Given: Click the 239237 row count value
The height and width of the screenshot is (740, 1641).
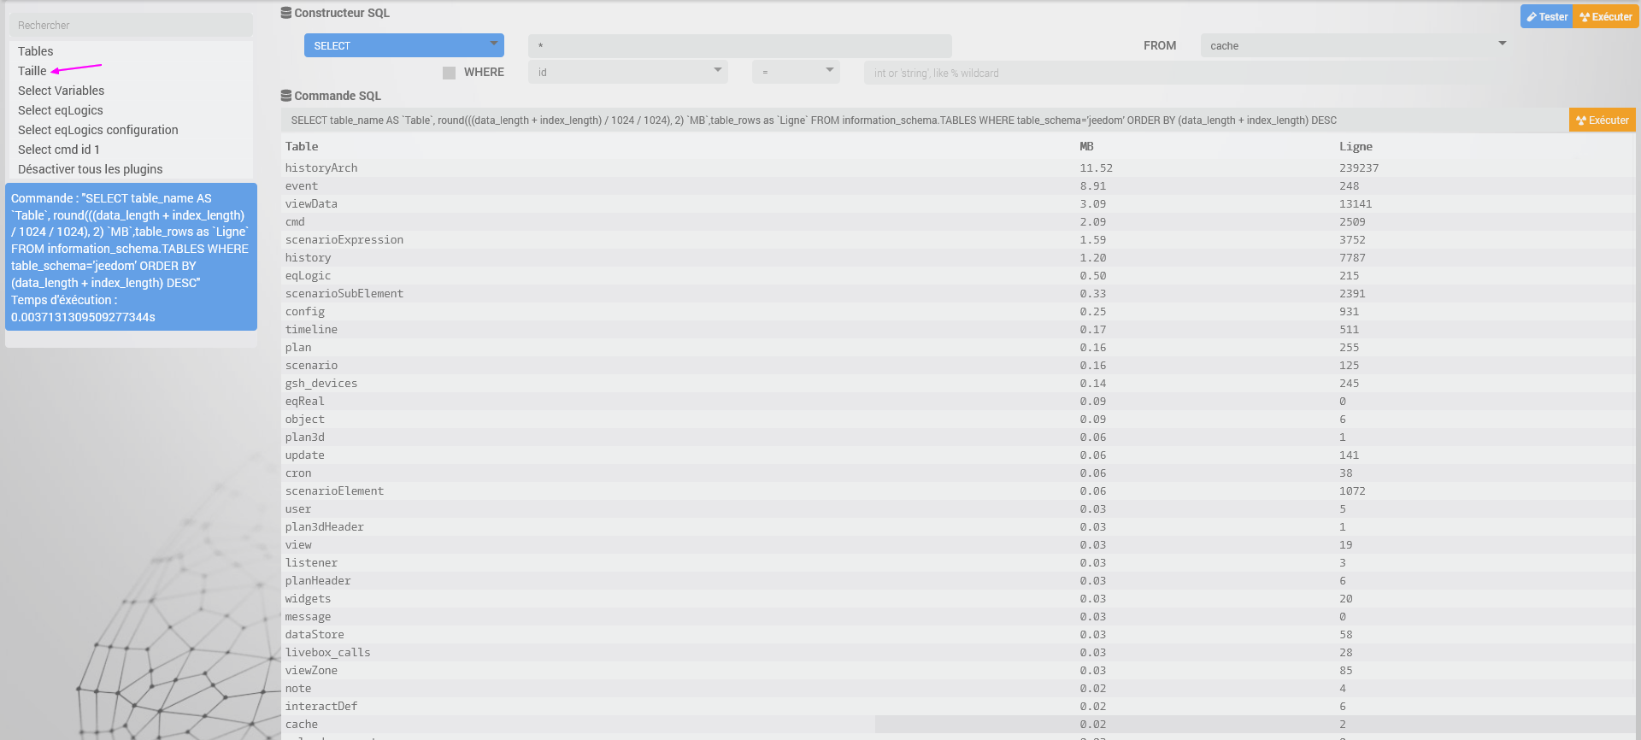Looking at the screenshot, I should (x=1359, y=168).
